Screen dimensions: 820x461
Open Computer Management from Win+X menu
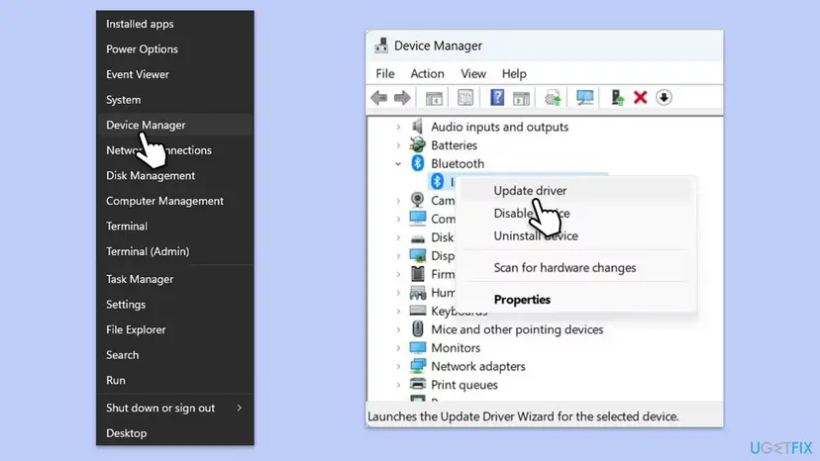pos(175,201)
